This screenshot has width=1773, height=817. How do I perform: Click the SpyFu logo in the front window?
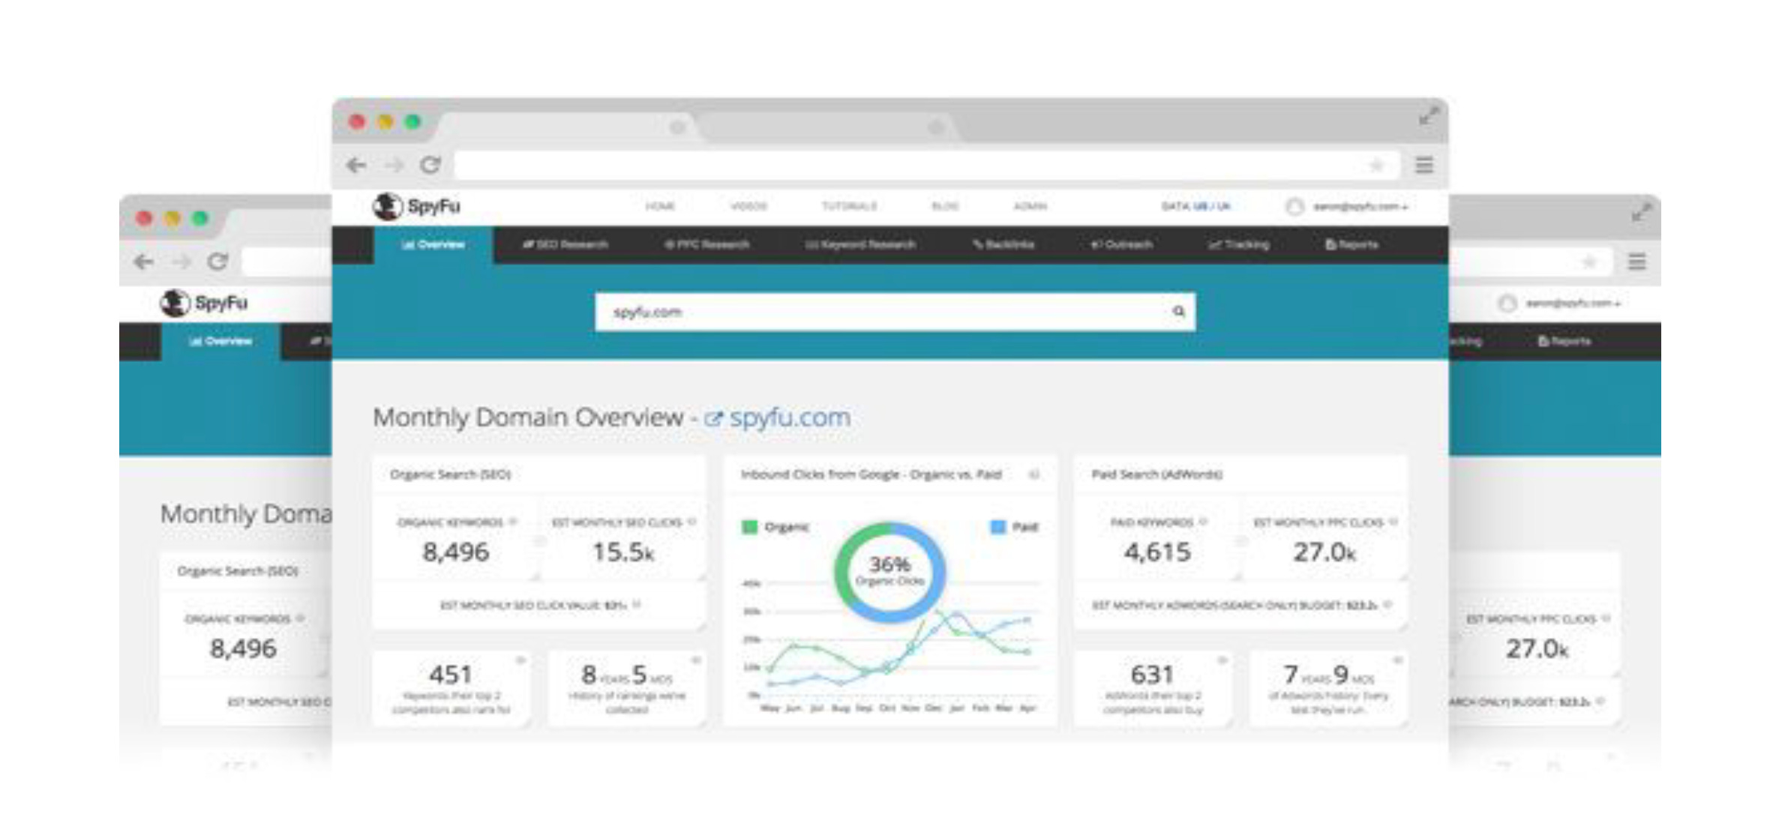(x=416, y=206)
